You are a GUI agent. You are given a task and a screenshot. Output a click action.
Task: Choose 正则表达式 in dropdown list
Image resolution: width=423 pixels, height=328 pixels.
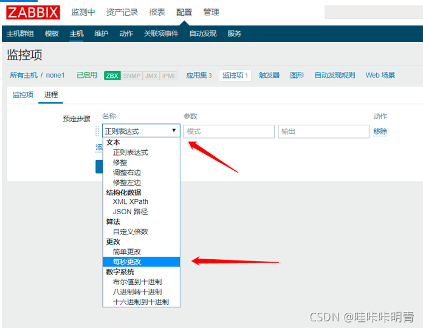pyautogui.click(x=142, y=152)
